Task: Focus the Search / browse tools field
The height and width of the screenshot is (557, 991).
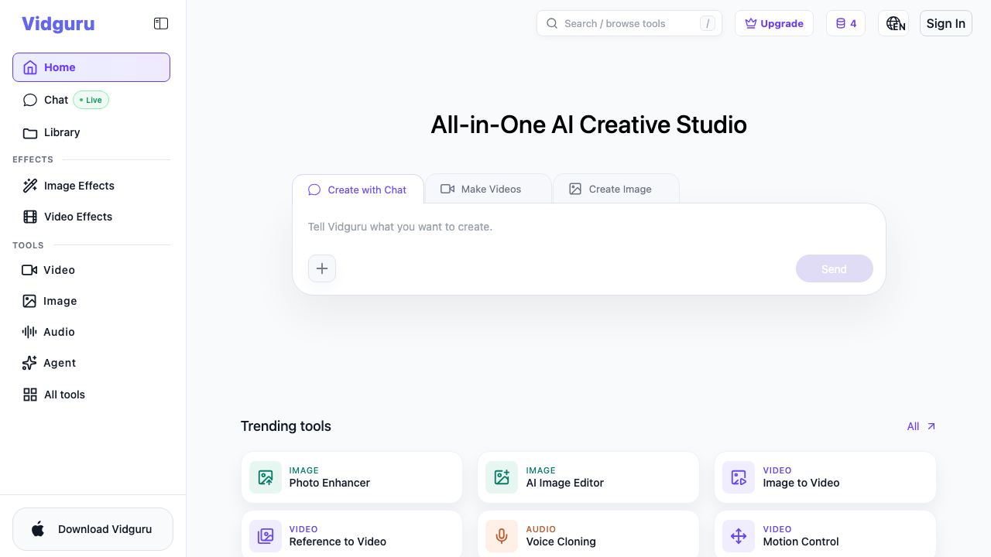Action: (x=629, y=23)
